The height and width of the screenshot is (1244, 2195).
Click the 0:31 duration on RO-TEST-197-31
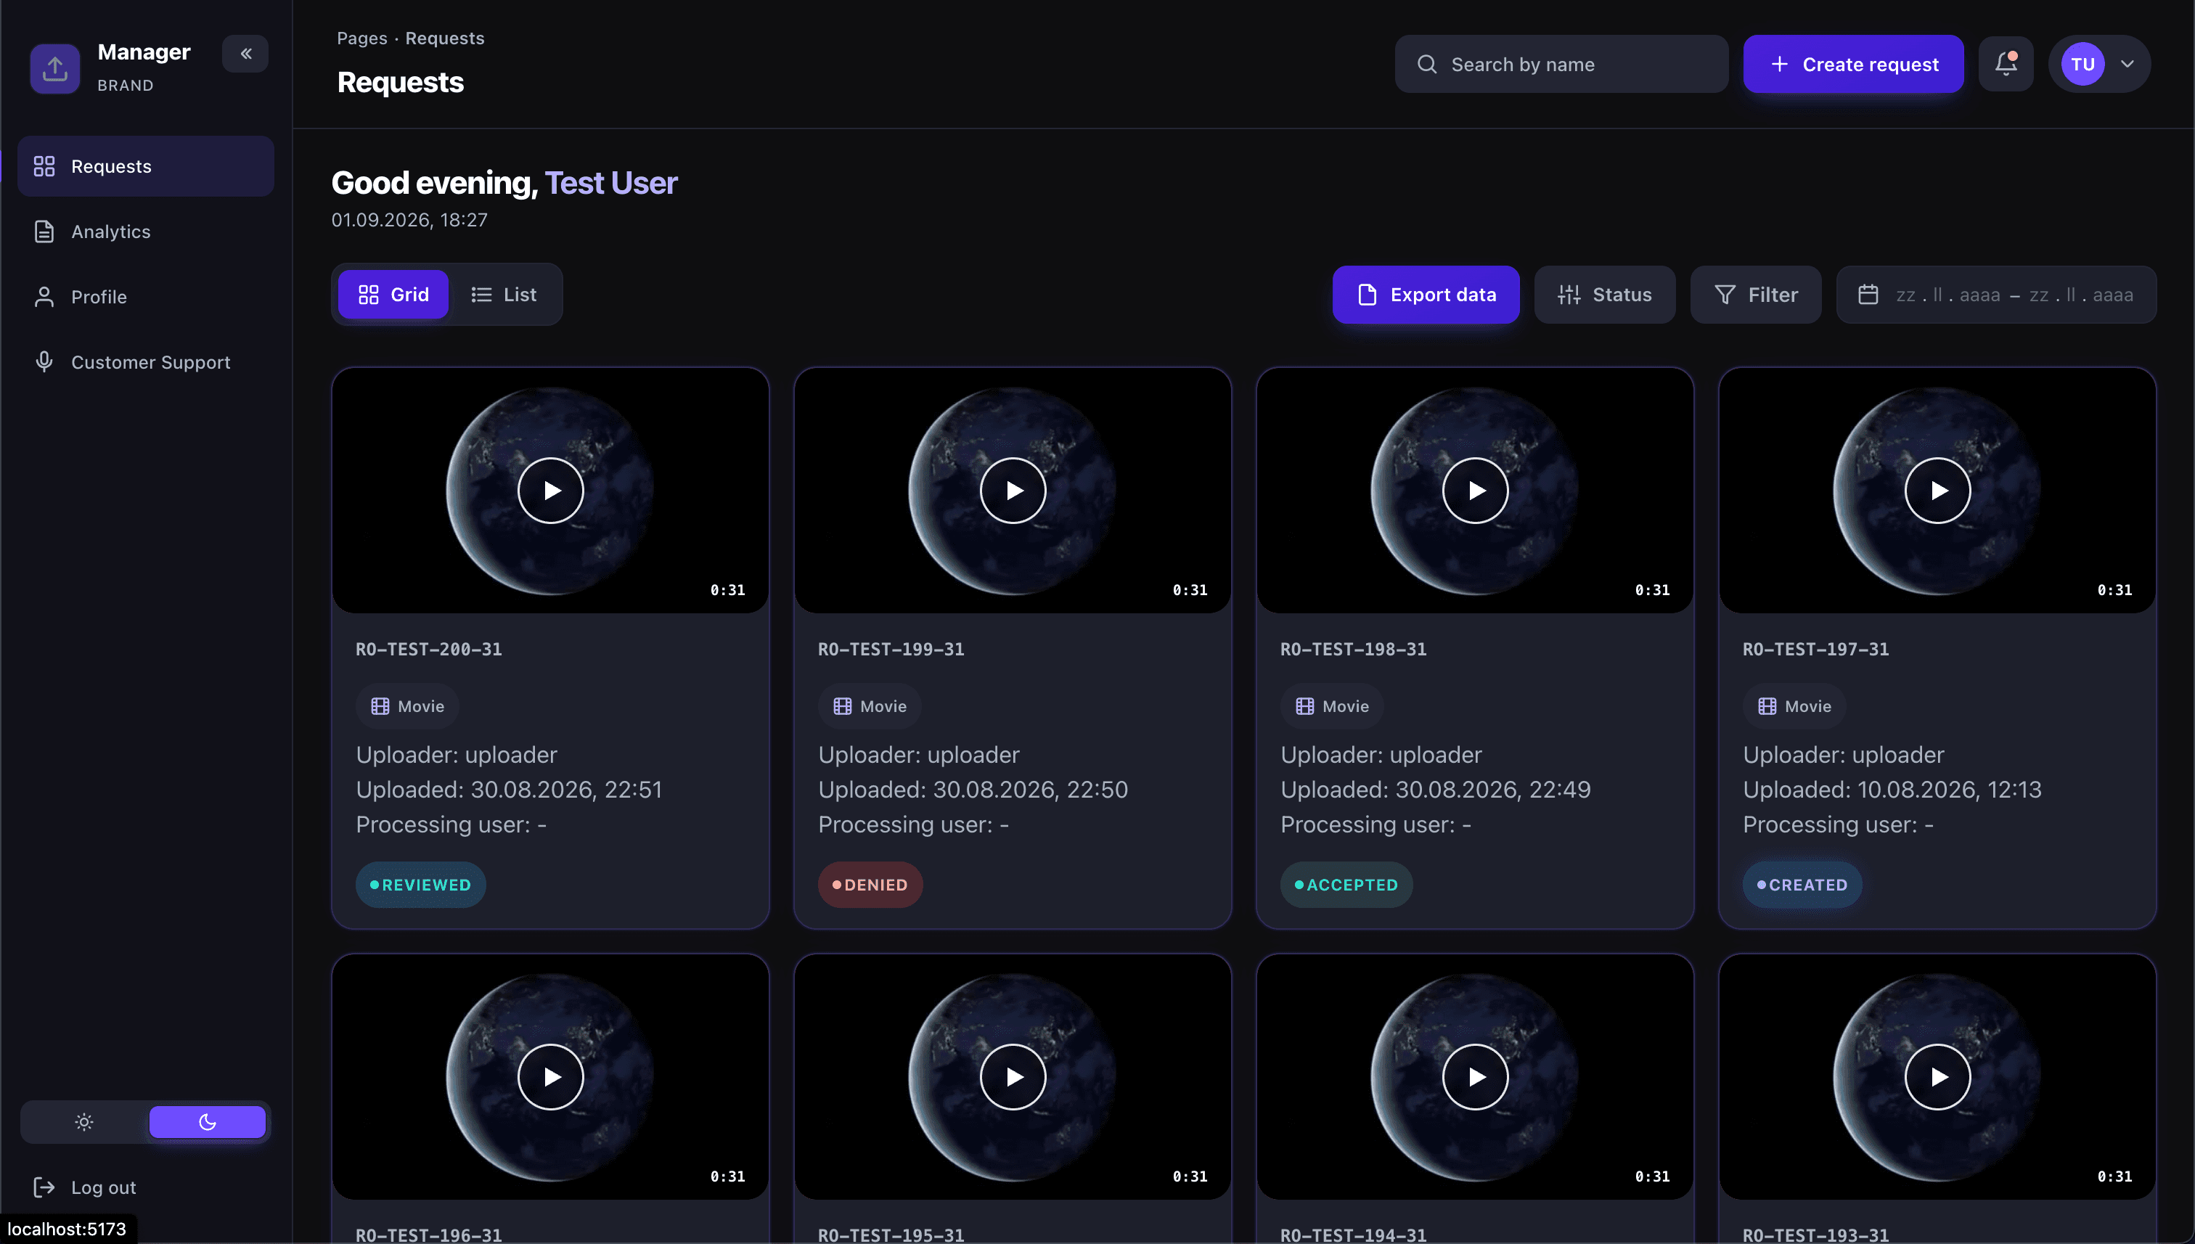[x=2114, y=590]
